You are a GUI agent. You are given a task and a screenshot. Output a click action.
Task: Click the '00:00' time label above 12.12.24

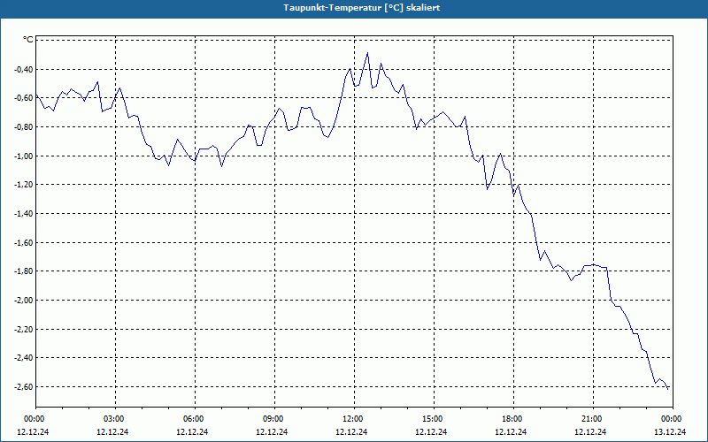(x=34, y=419)
